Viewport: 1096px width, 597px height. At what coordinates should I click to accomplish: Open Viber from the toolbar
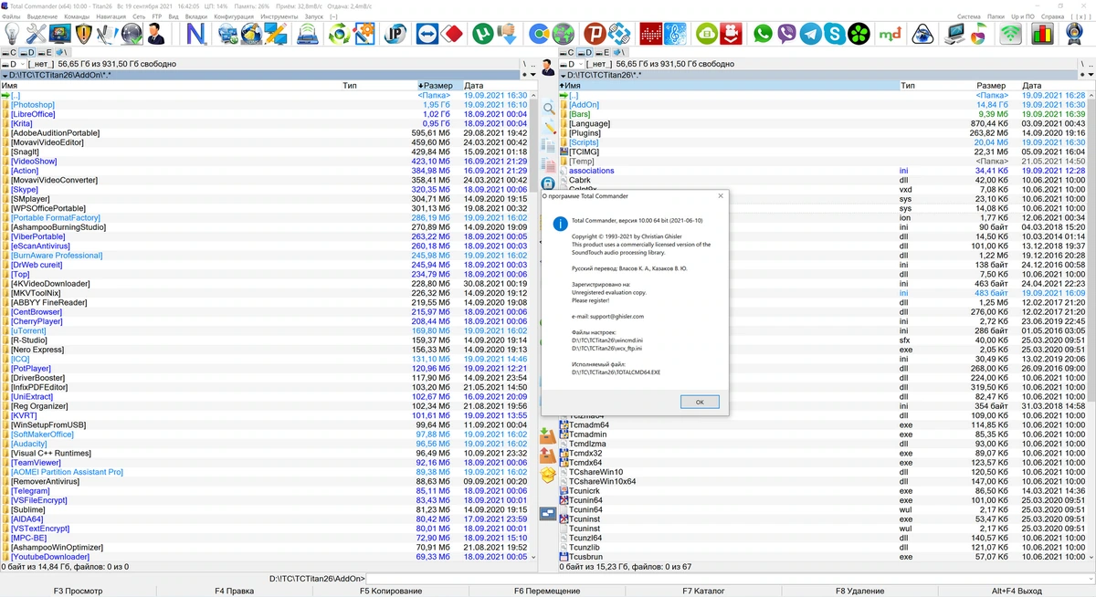click(x=787, y=35)
